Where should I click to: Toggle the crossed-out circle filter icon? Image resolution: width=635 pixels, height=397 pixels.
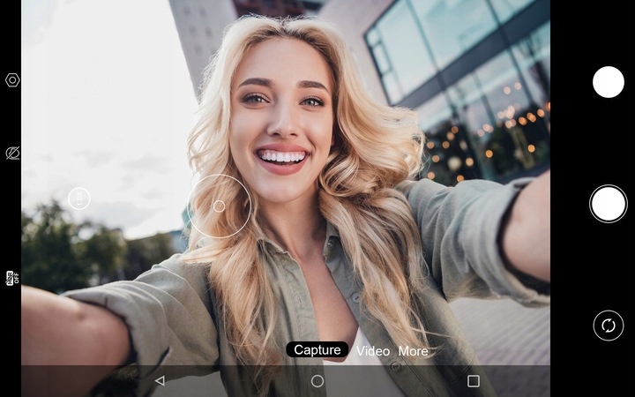click(x=12, y=154)
